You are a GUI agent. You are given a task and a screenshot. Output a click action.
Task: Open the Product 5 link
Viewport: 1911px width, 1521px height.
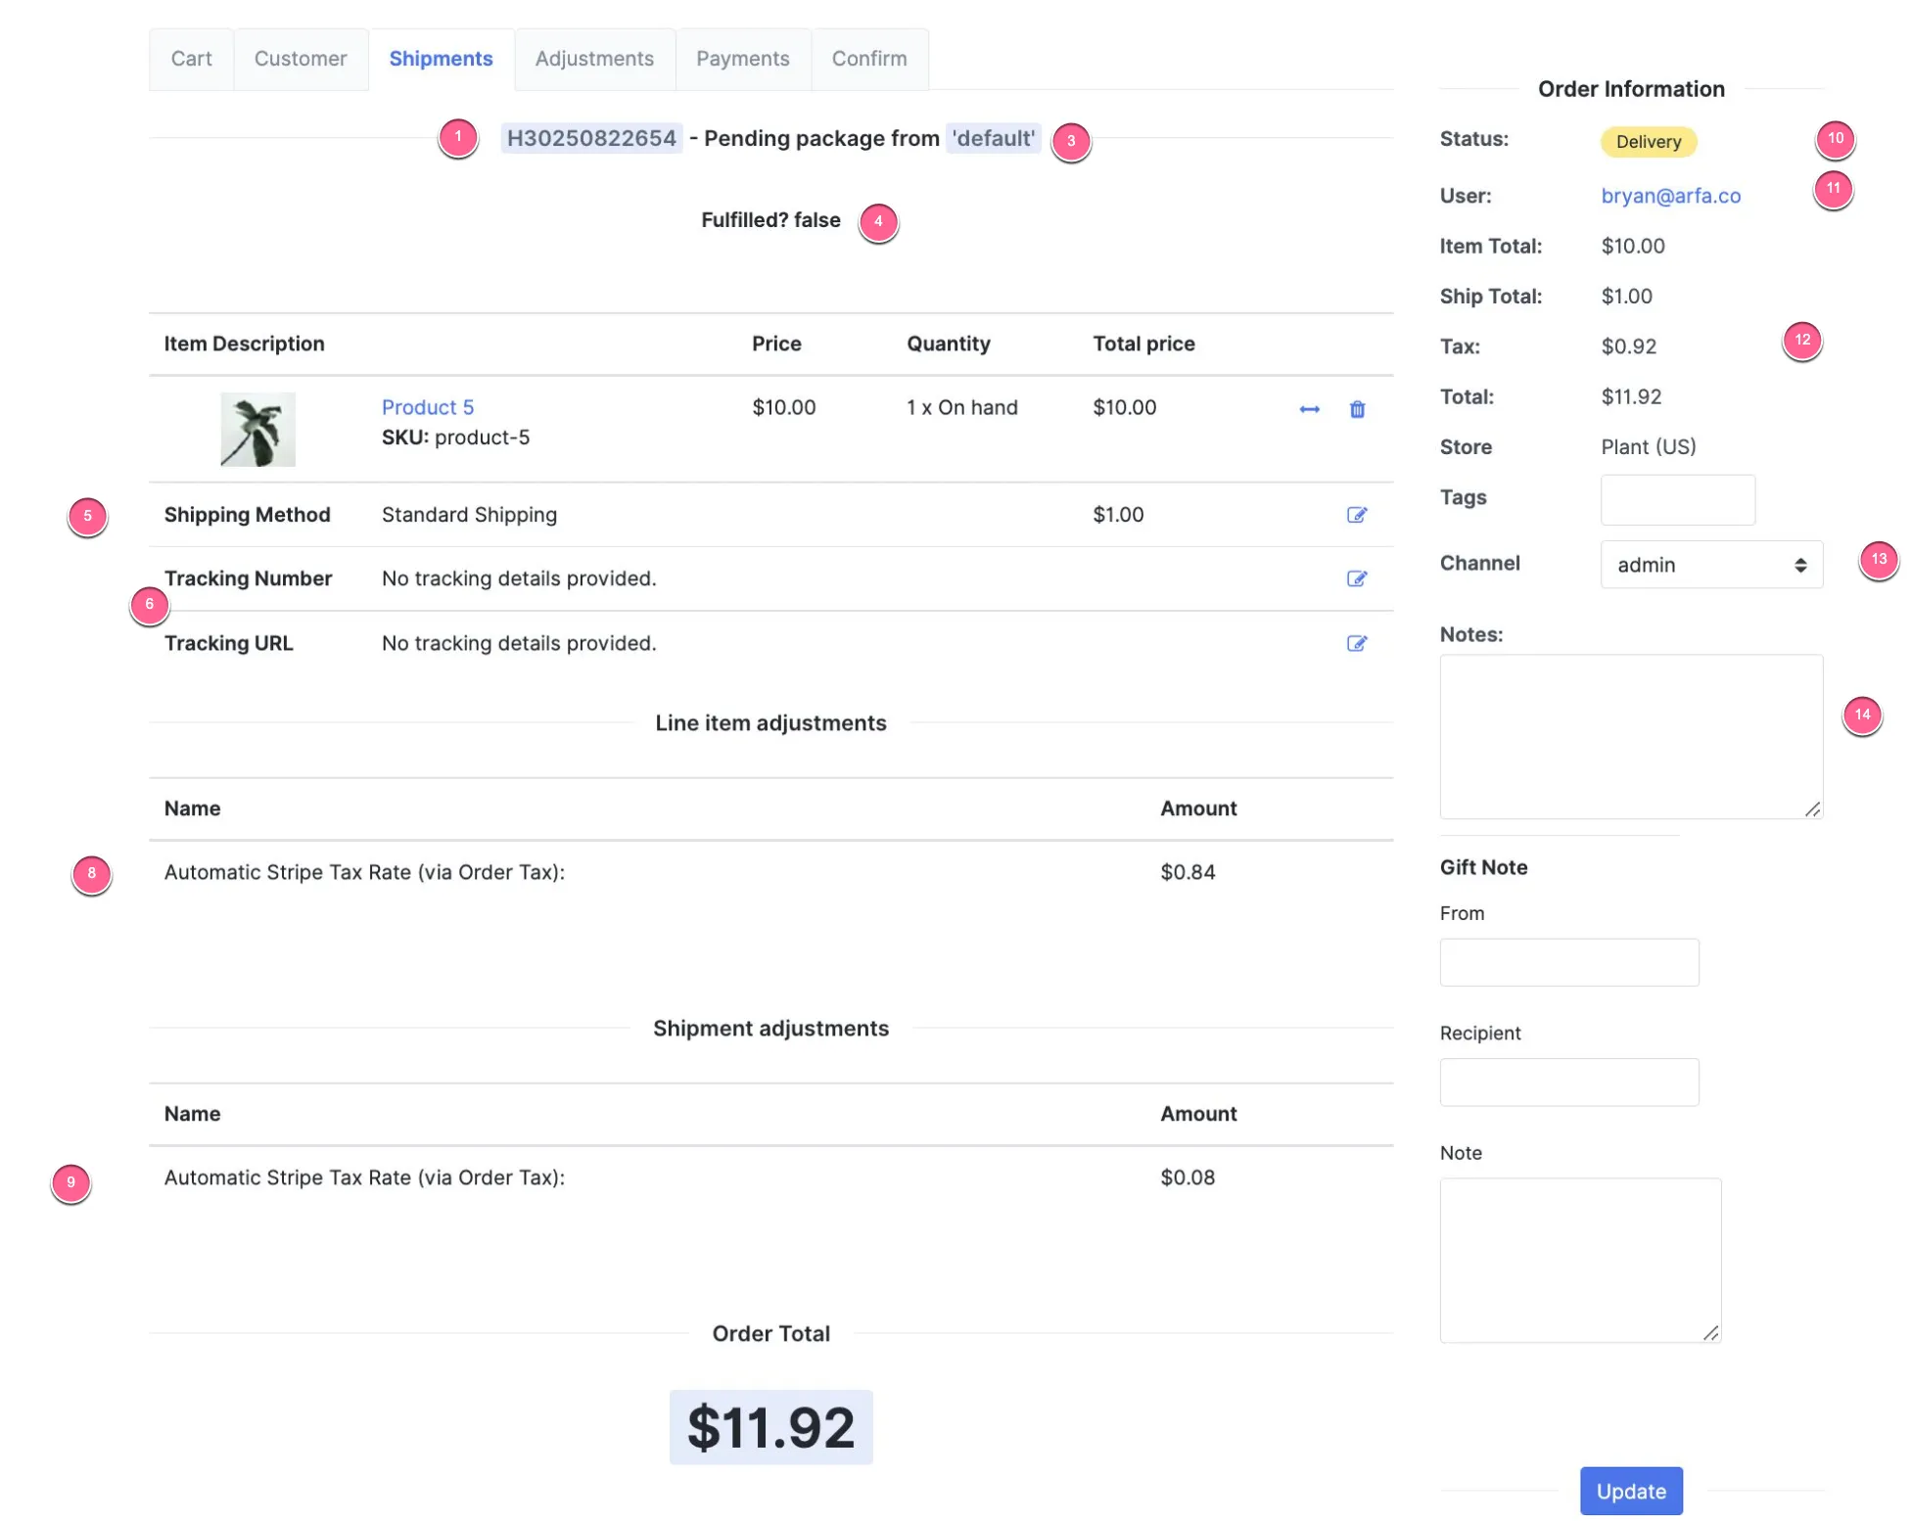tap(428, 407)
